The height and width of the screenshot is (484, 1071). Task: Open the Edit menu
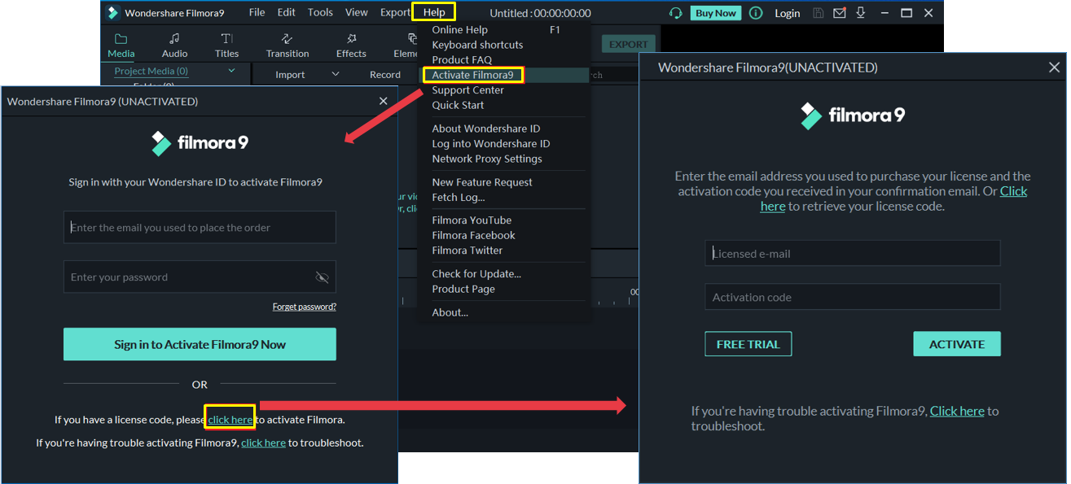point(286,12)
